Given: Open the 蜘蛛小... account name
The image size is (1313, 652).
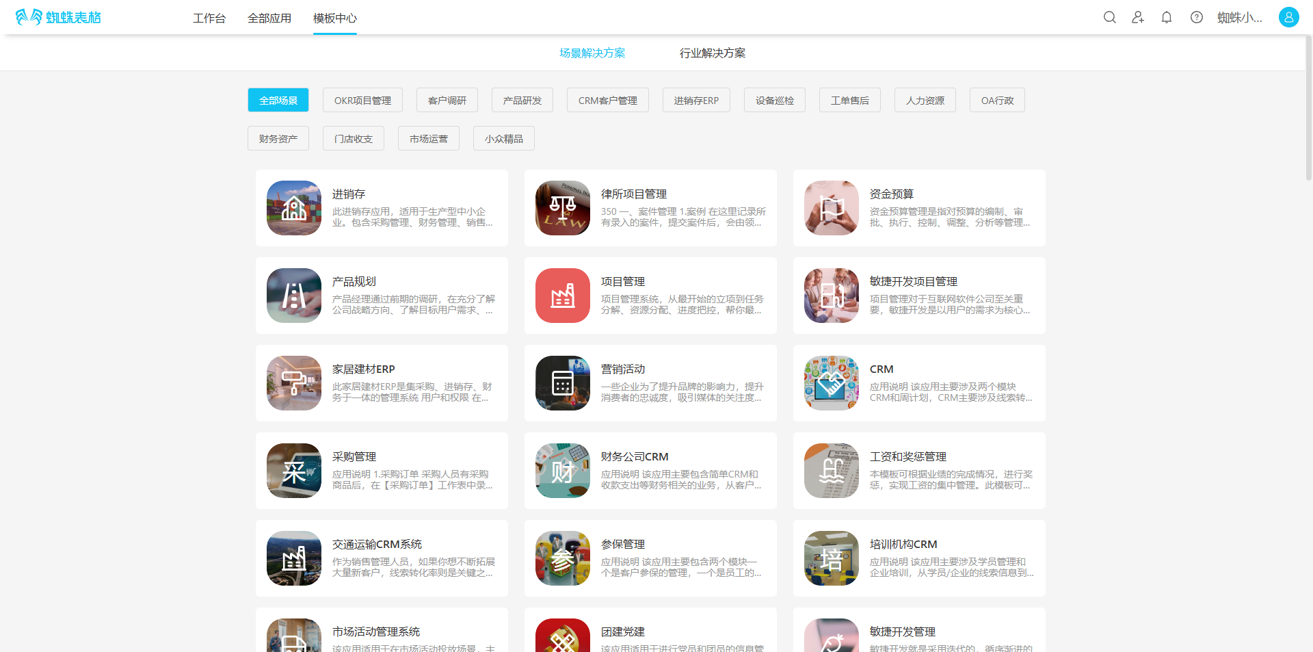Looking at the screenshot, I should 1240,18.
